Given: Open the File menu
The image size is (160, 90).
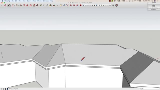Looking at the screenshot, I should [12, 1].
